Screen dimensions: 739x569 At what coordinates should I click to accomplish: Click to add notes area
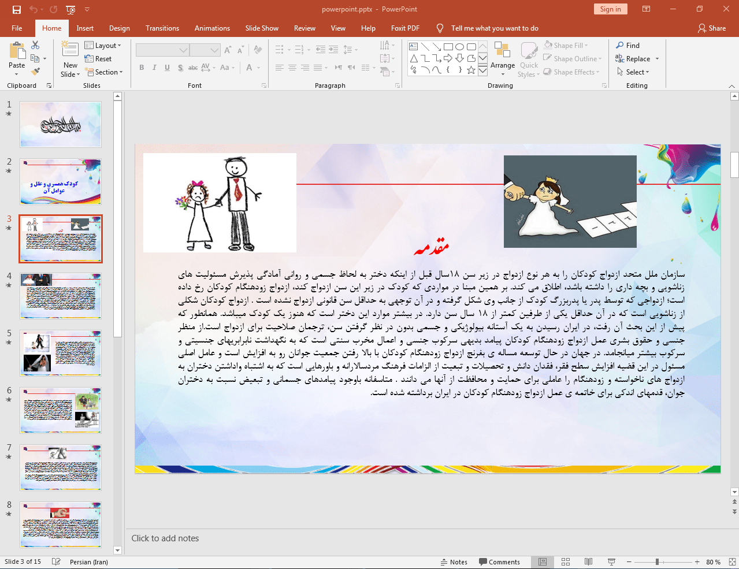point(165,538)
